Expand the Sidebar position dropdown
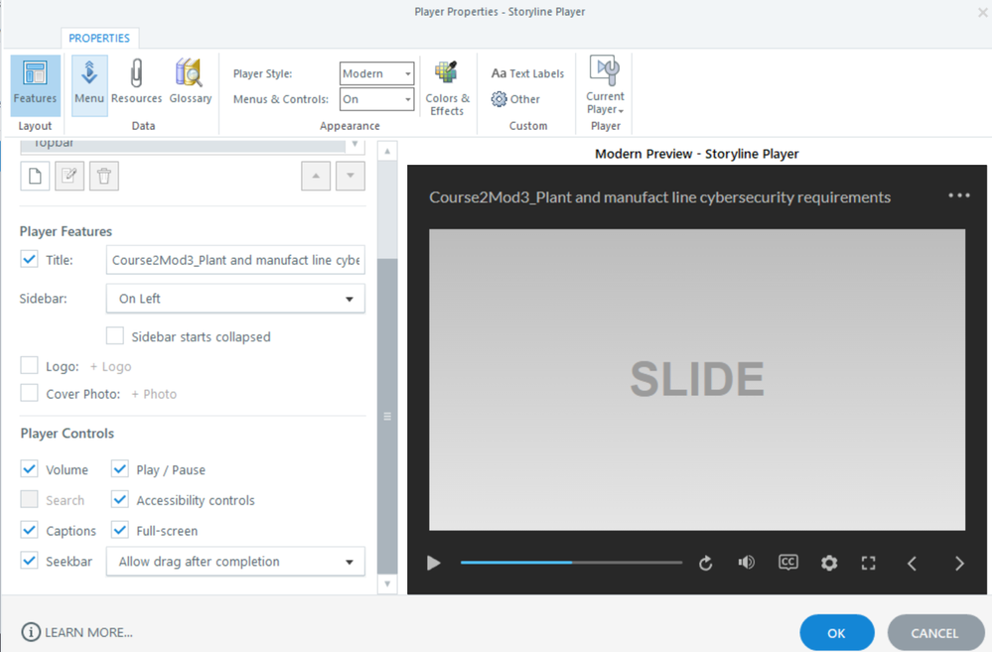The image size is (992, 652). (x=234, y=299)
